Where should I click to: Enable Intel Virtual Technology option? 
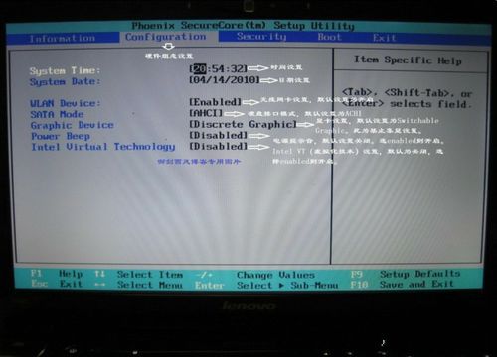(x=219, y=146)
